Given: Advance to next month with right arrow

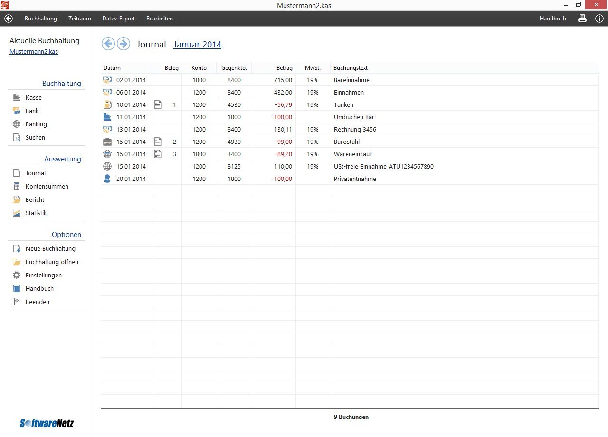Looking at the screenshot, I should 123,44.
